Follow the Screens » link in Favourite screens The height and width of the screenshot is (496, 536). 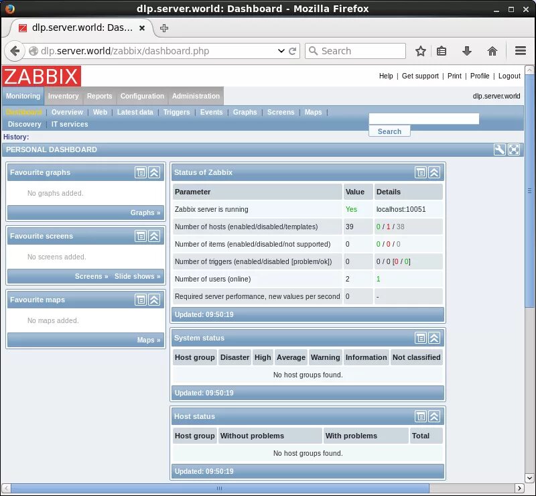[92, 276]
